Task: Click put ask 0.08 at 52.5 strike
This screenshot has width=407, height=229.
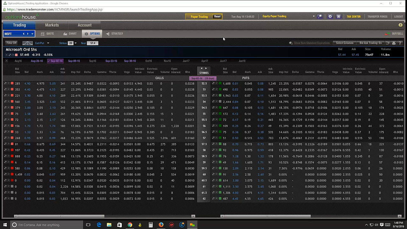Action: pyautogui.click(x=260, y=84)
